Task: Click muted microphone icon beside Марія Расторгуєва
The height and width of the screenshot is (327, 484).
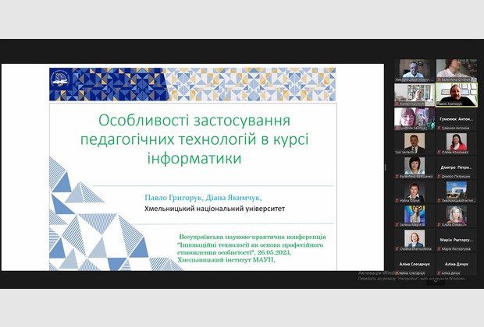Action: pyautogui.click(x=439, y=248)
